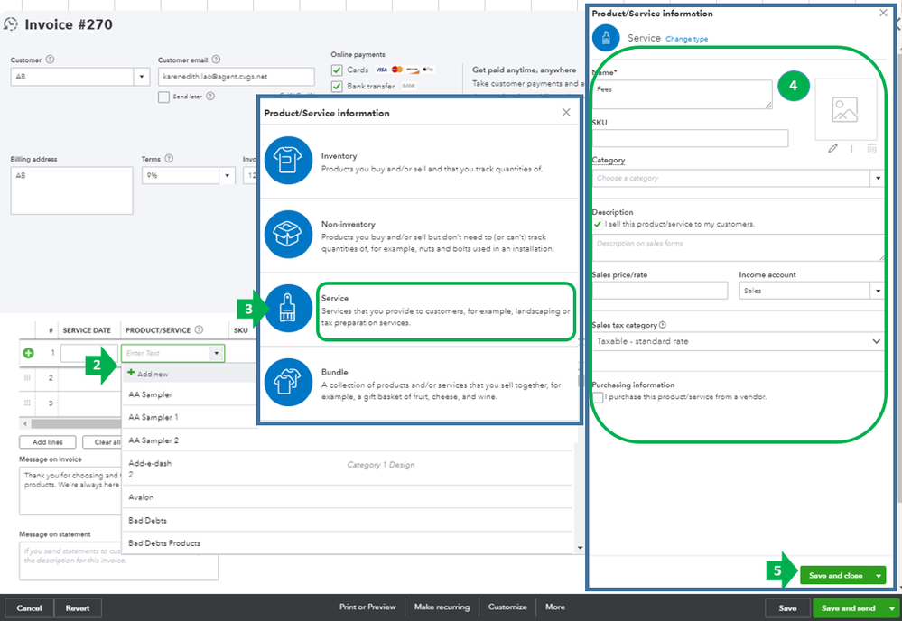Toggle the Bank transfer checkbox
This screenshot has height=621, width=902.
[x=337, y=87]
